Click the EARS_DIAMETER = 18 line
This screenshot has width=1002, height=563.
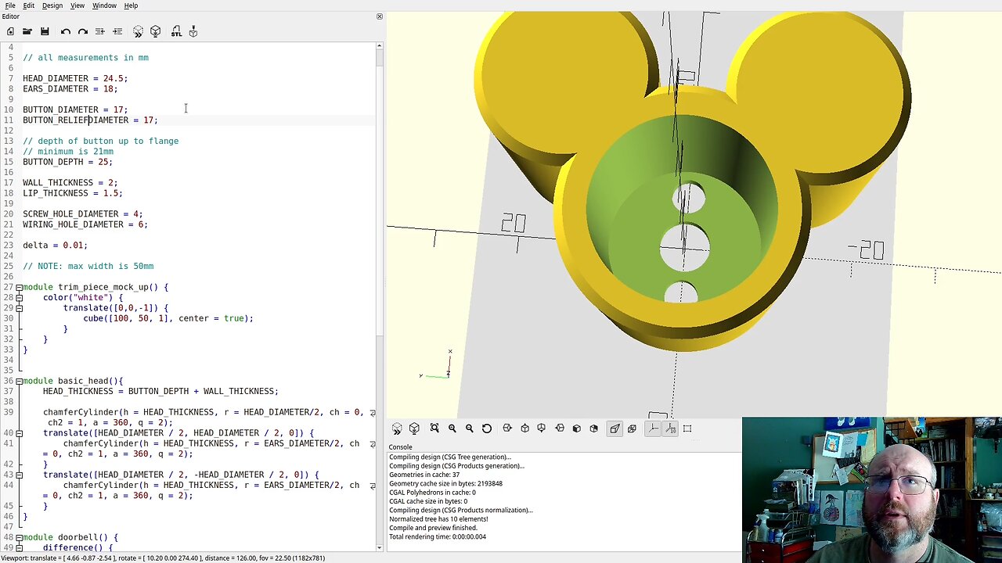click(70, 89)
